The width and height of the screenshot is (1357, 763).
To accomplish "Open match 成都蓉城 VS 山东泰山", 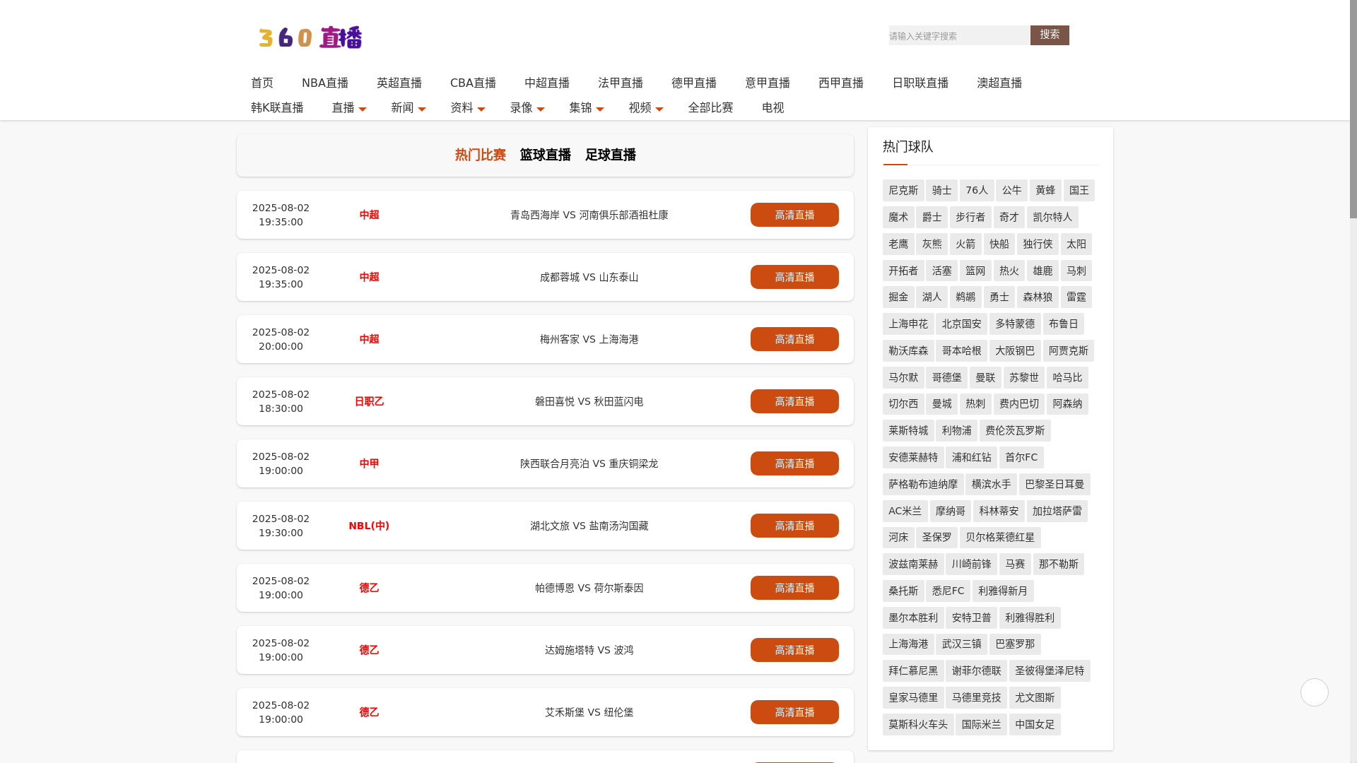I will [x=589, y=277].
